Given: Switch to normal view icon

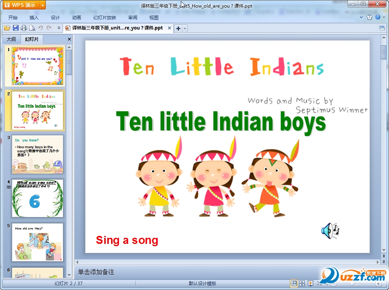Looking at the screenshot, I should click(294, 283).
